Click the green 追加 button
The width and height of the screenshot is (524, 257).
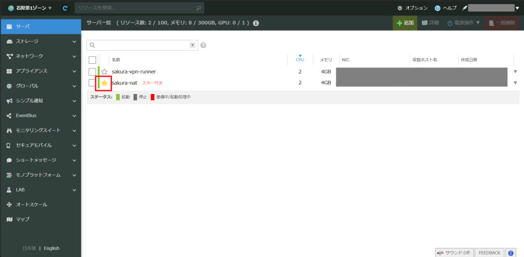tap(405, 23)
